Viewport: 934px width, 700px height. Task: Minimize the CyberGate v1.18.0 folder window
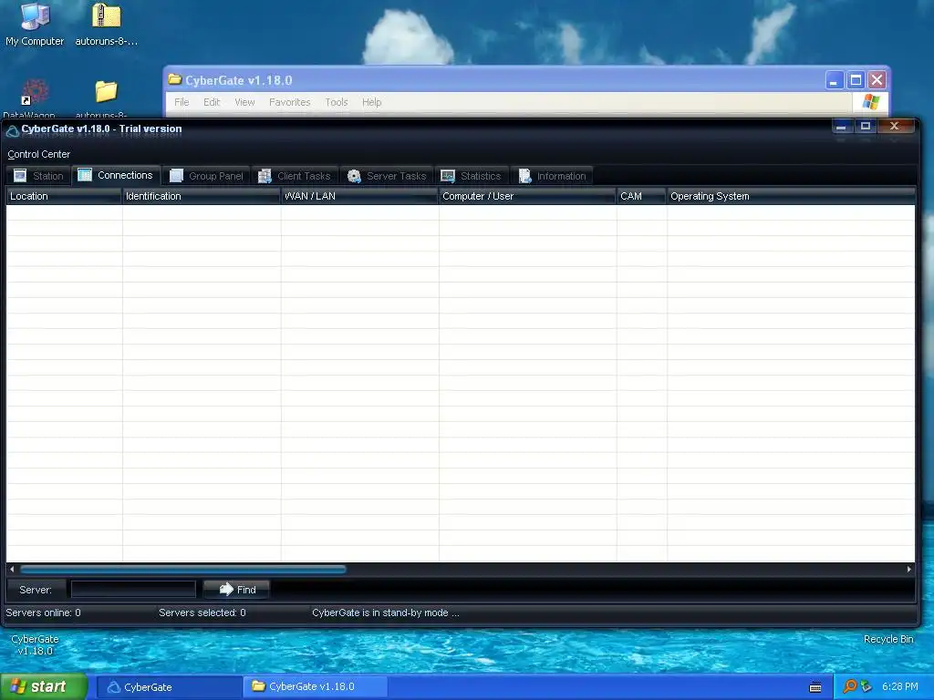click(x=834, y=80)
